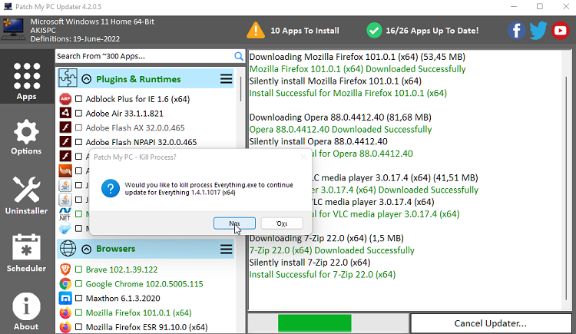Click the Google Chrome icon

coord(65,283)
